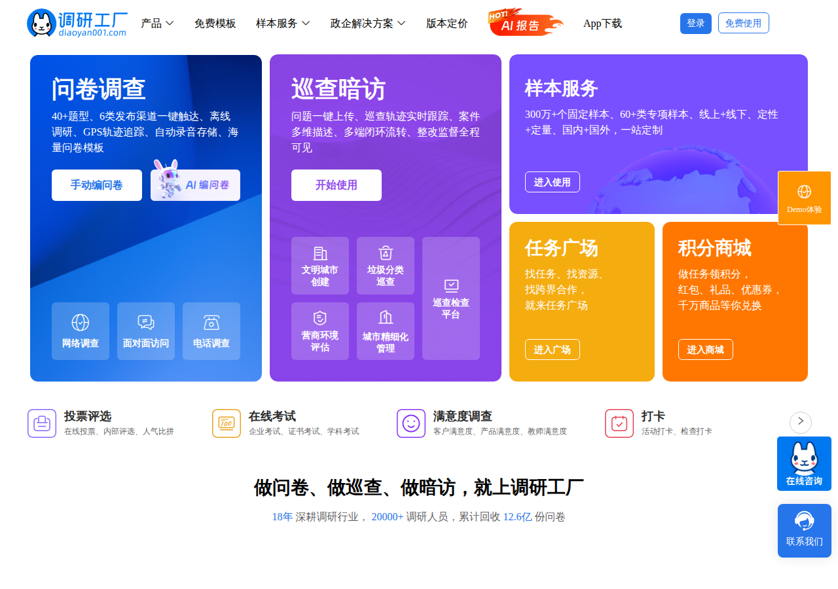Screen dimensions: 838x589
Task: Click the 积分商城 card heading
Action: 715,248
